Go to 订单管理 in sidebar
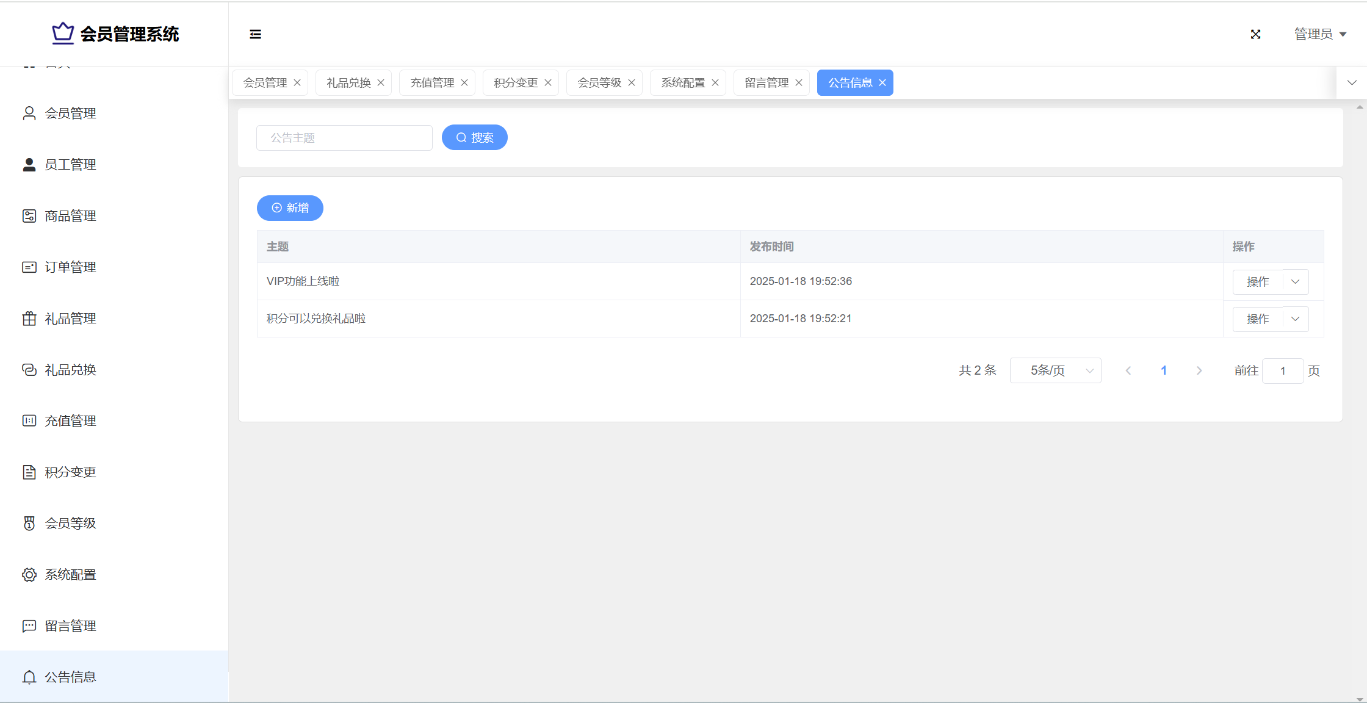The height and width of the screenshot is (703, 1367). tap(70, 267)
